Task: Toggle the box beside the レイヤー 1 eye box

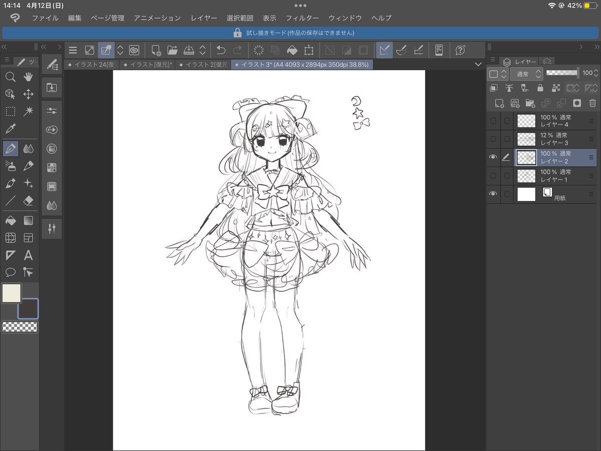Action: (507, 175)
